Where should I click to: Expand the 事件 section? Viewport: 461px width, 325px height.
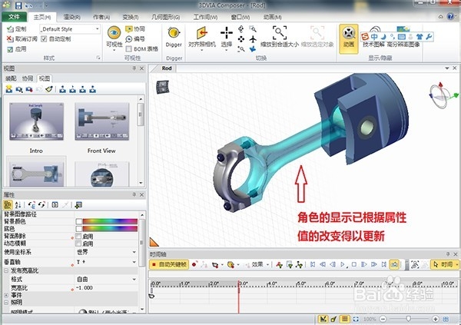pos(6,295)
